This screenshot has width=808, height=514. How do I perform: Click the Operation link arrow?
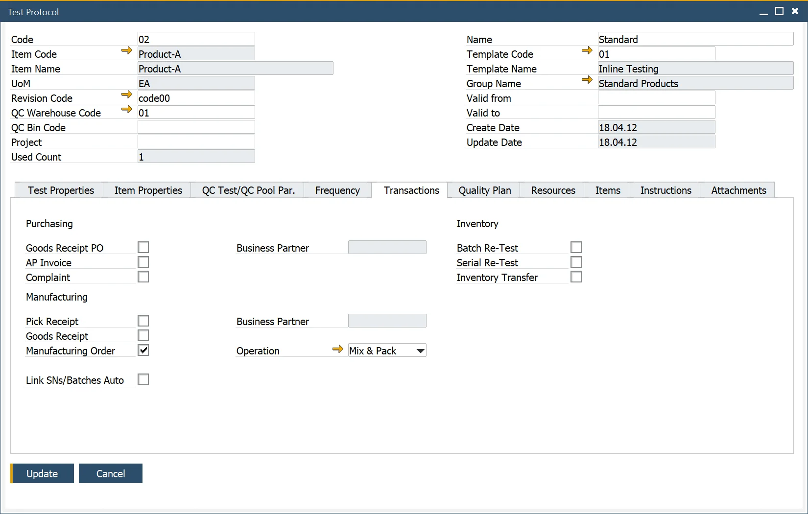click(337, 349)
